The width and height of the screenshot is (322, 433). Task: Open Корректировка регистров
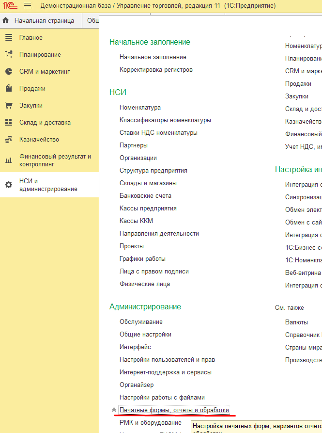pos(156,70)
